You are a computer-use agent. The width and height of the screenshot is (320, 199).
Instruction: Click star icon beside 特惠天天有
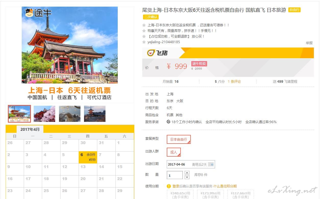coord(144,31)
